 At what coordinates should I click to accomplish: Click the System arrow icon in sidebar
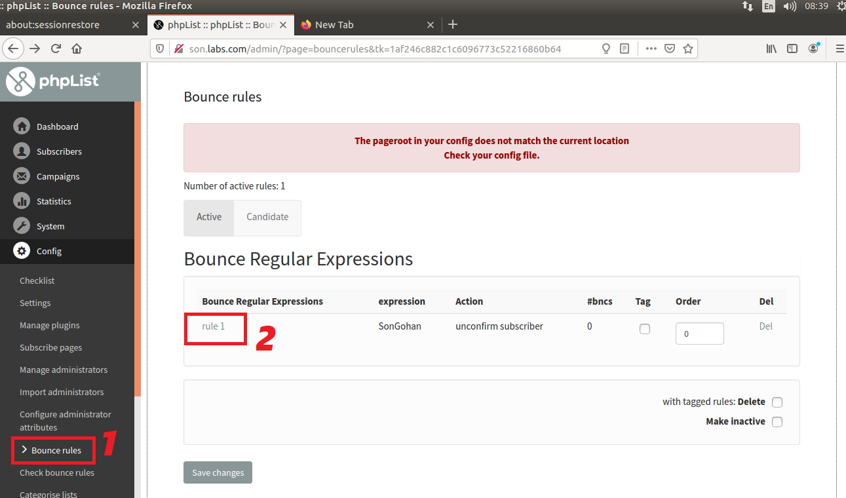coord(21,225)
